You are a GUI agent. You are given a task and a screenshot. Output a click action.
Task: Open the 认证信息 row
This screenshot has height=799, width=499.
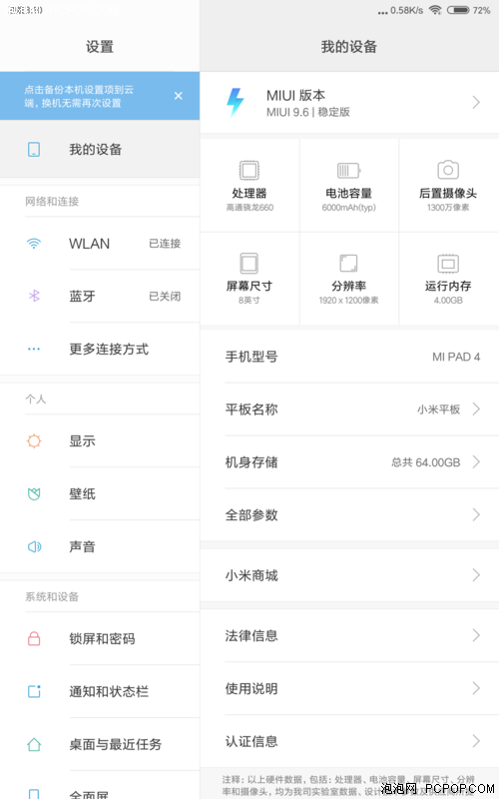coord(349,741)
